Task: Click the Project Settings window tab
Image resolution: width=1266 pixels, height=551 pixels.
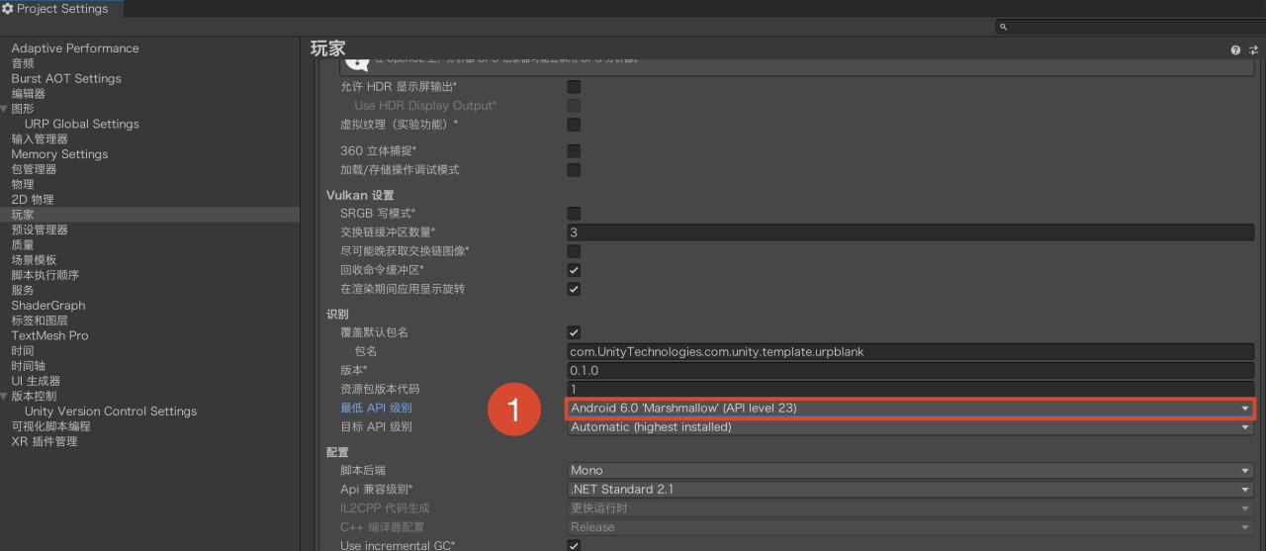Action: (61, 9)
